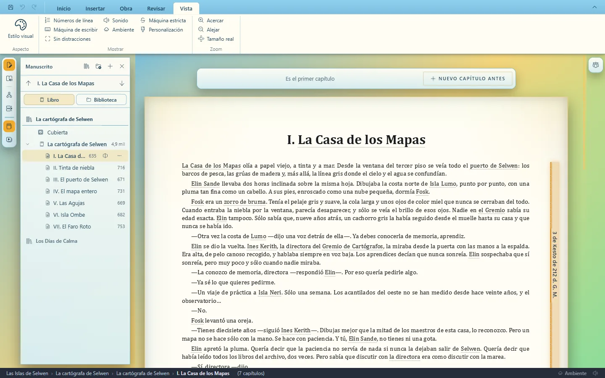Open the top-right floating settings icon

click(x=596, y=65)
